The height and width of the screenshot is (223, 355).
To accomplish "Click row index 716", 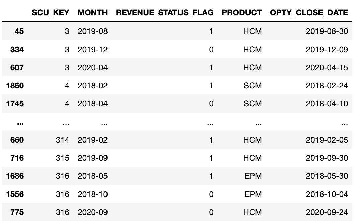I will point(17,158).
